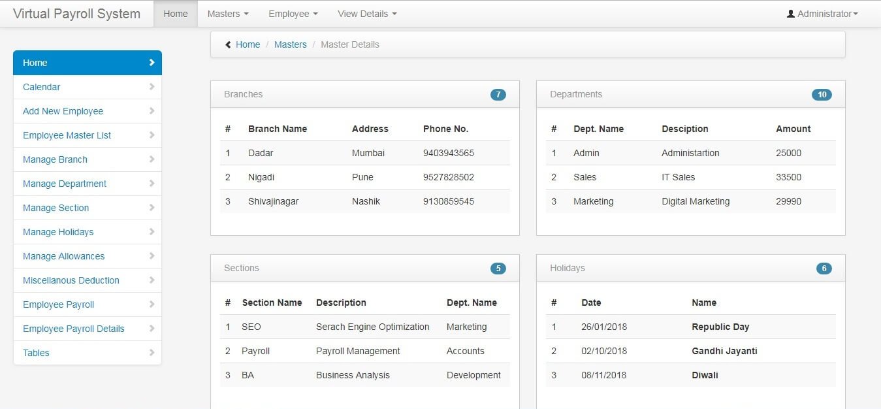Screen dimensions: 881x409
Task: Click the chevron icon beside Tables
Action: click(x=152, y=353)
